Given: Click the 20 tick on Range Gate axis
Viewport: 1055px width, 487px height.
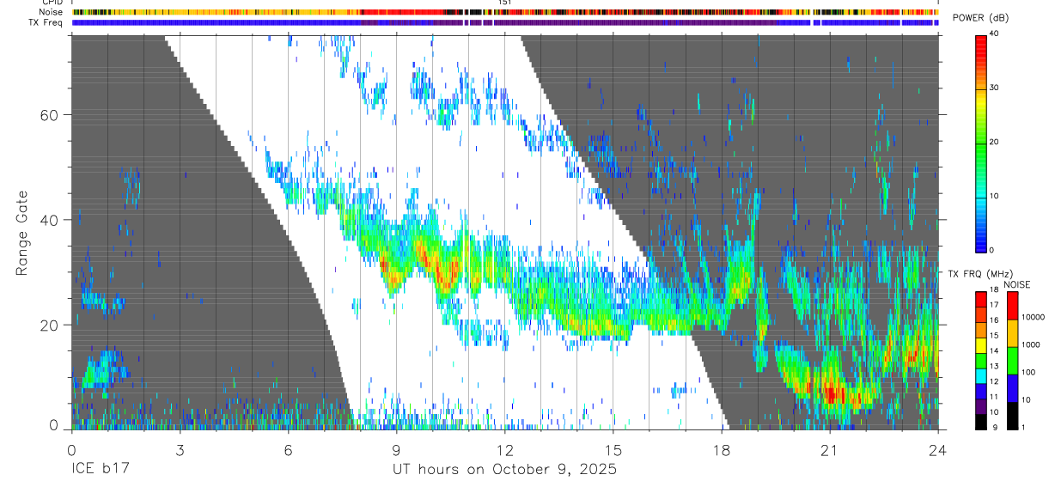Looking at the screenshot, I should click(50, 326).
